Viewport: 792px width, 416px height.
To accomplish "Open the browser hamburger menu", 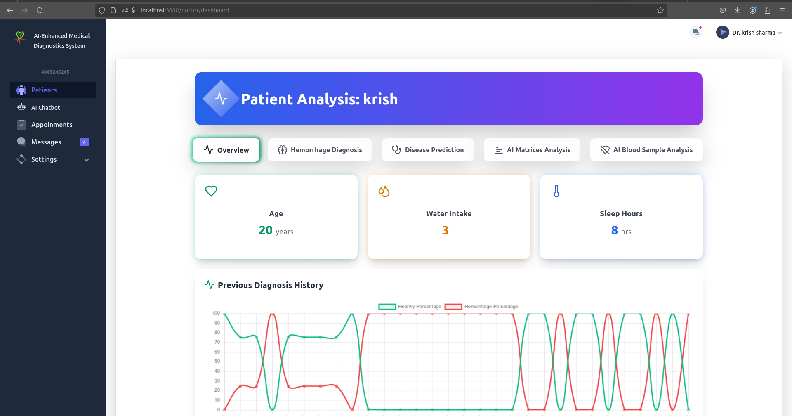I will (782, 10).
